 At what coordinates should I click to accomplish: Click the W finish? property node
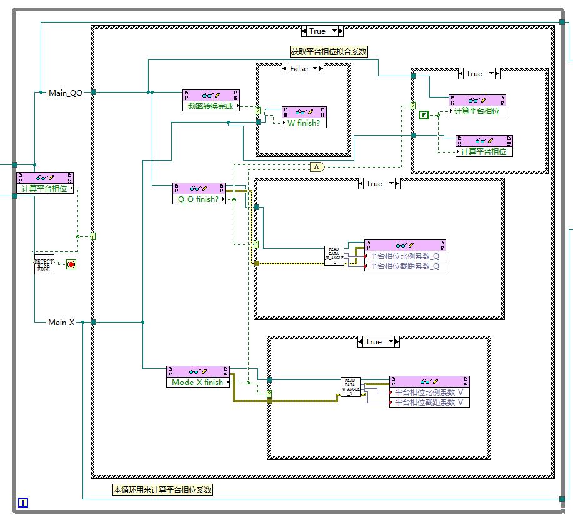304,123
